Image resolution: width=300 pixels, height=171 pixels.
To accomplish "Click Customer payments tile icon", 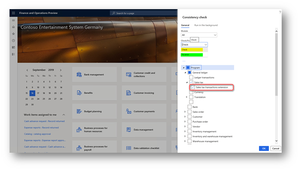I will (x=128, y=111).
